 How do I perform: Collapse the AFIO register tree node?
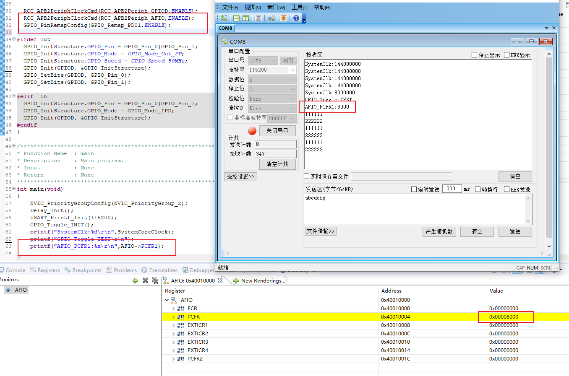[x=167, y=300]
